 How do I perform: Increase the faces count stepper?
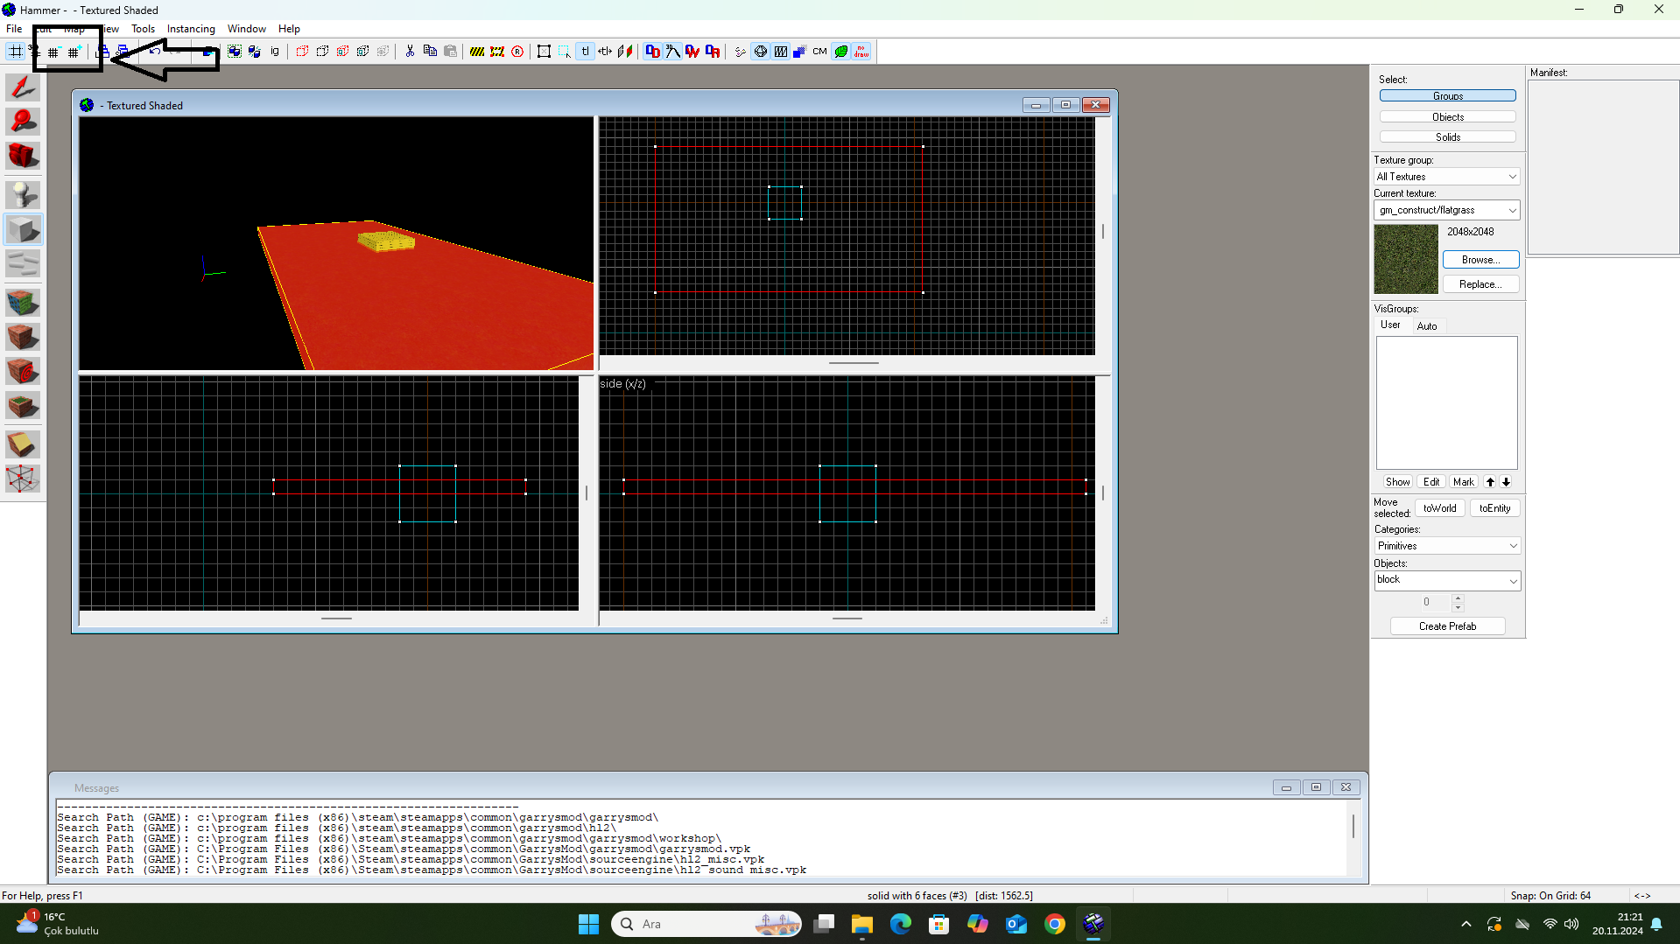1458,598
